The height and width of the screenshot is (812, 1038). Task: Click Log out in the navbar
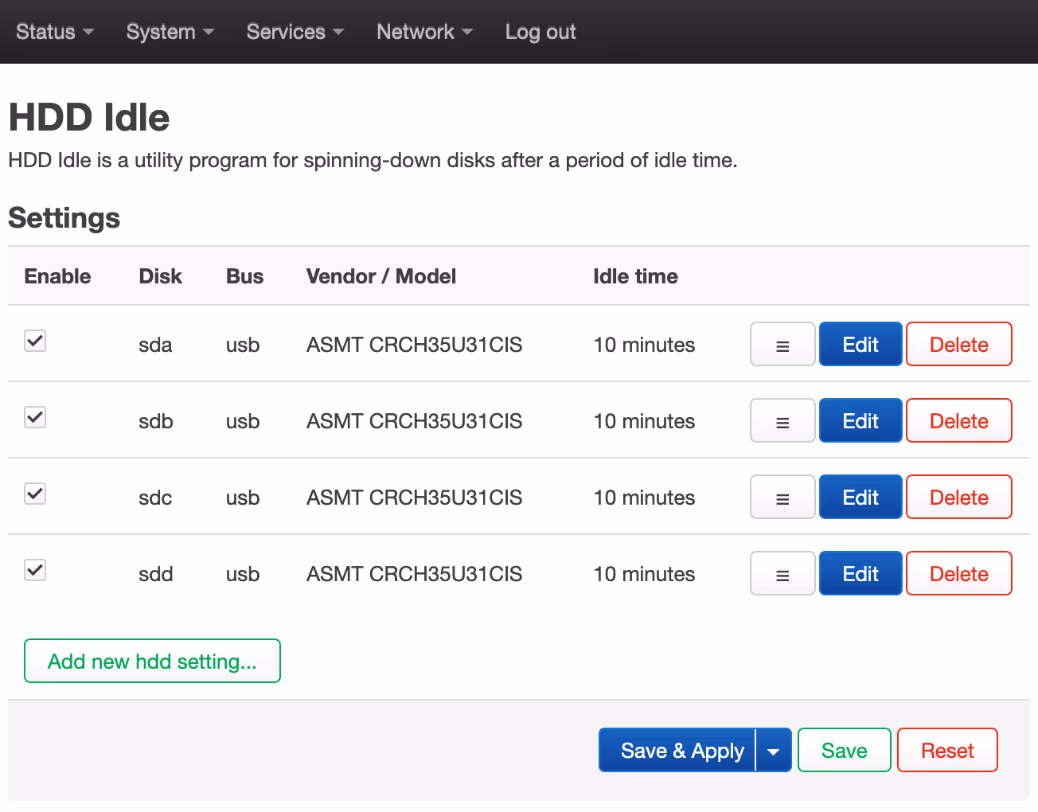(540, 32)
